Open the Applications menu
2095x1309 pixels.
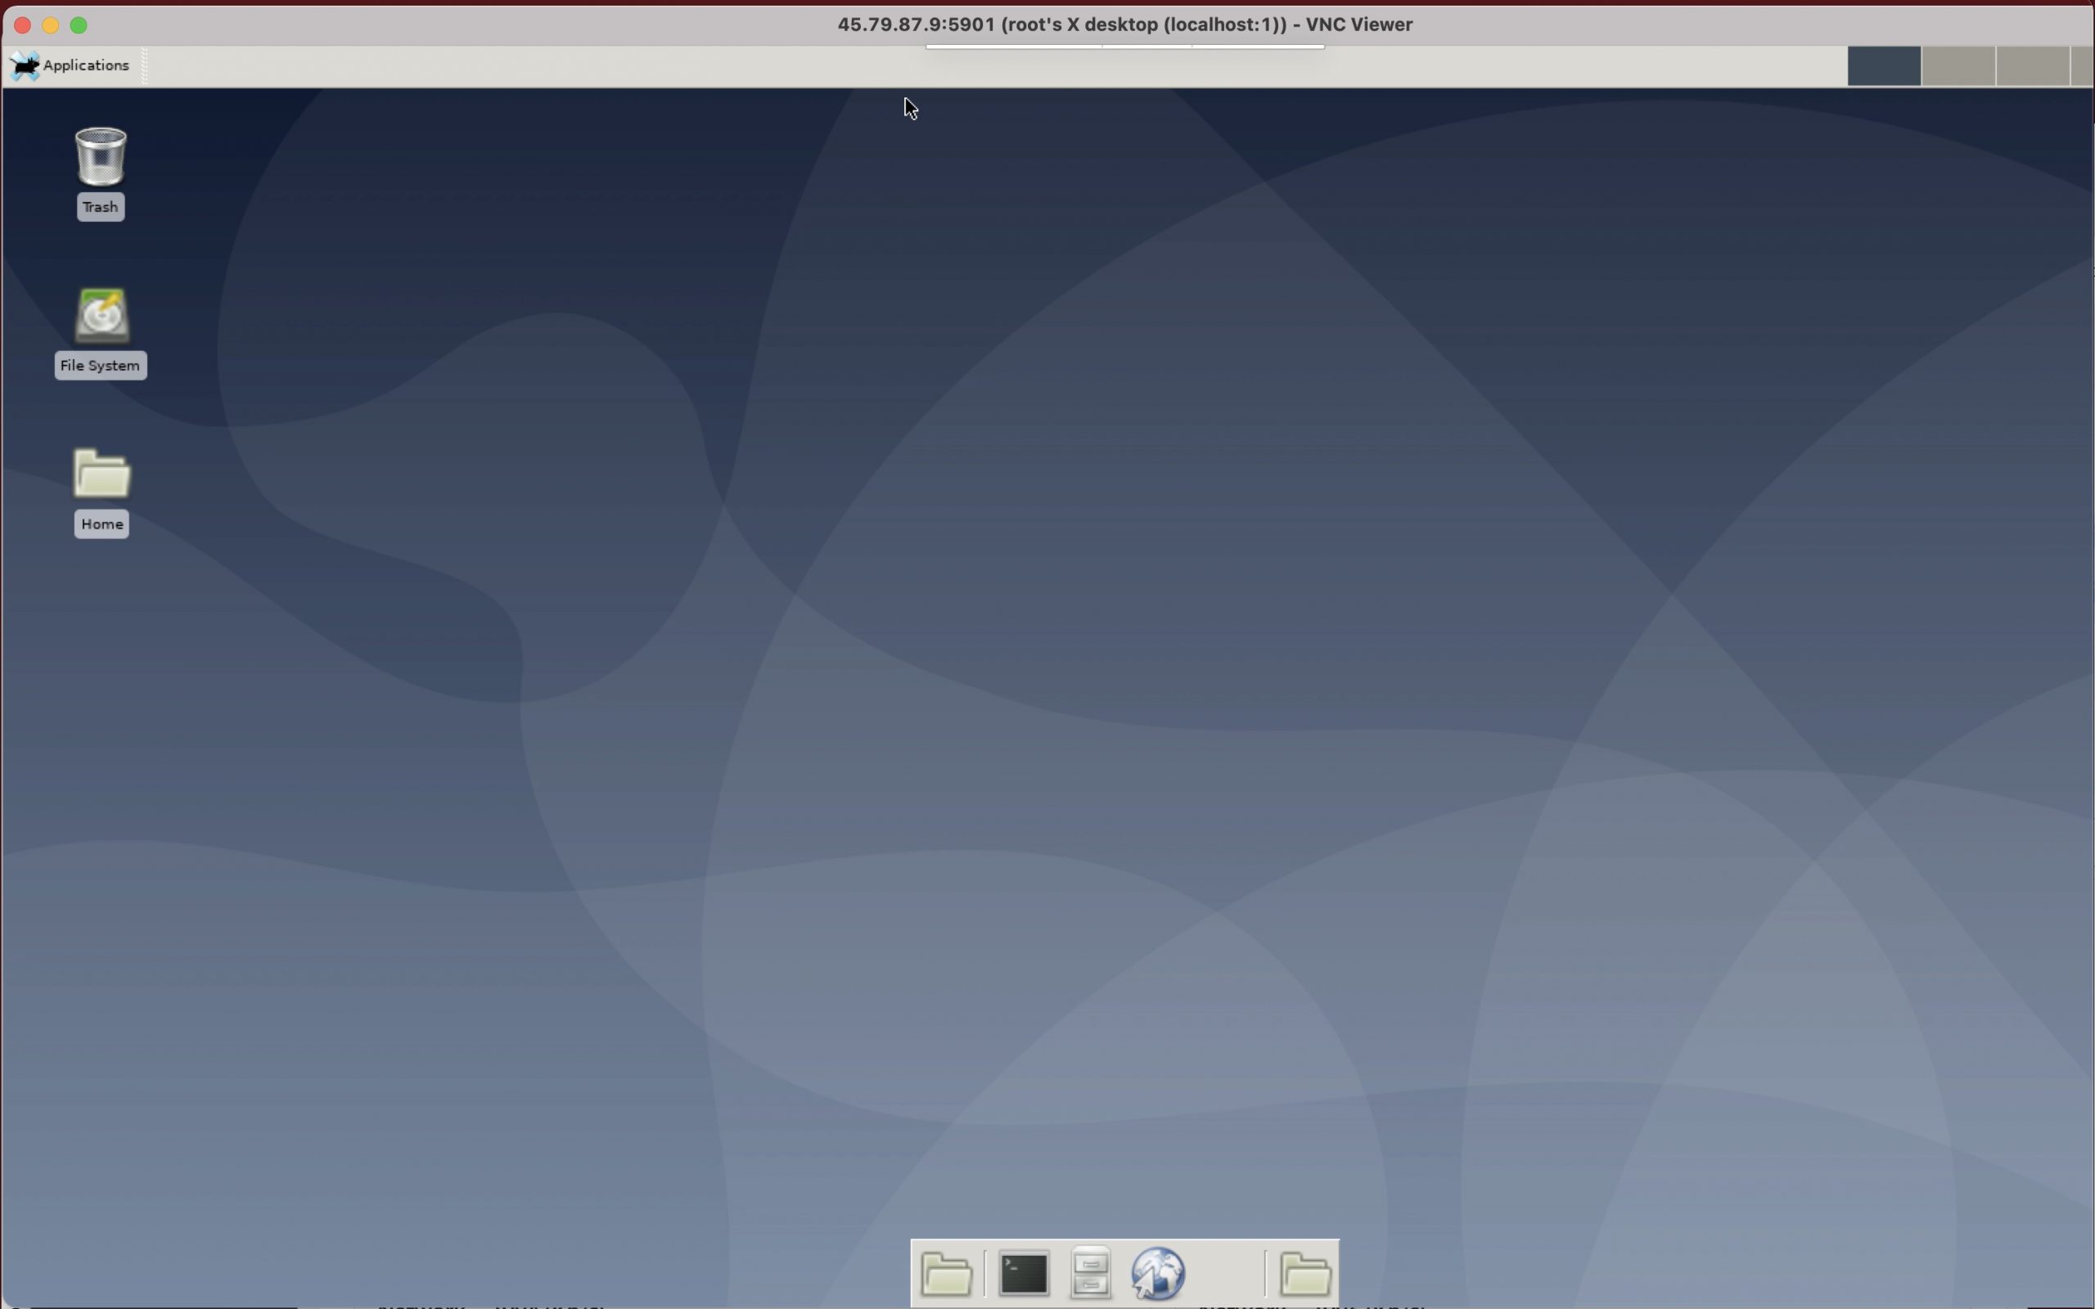click(x=70, y=65)
